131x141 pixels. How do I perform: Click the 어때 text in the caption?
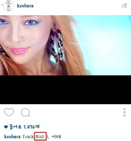(x=56, y=137)
